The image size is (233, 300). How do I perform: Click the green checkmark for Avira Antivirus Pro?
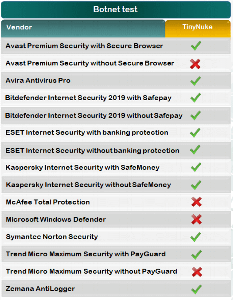click(x=196, y=81)
